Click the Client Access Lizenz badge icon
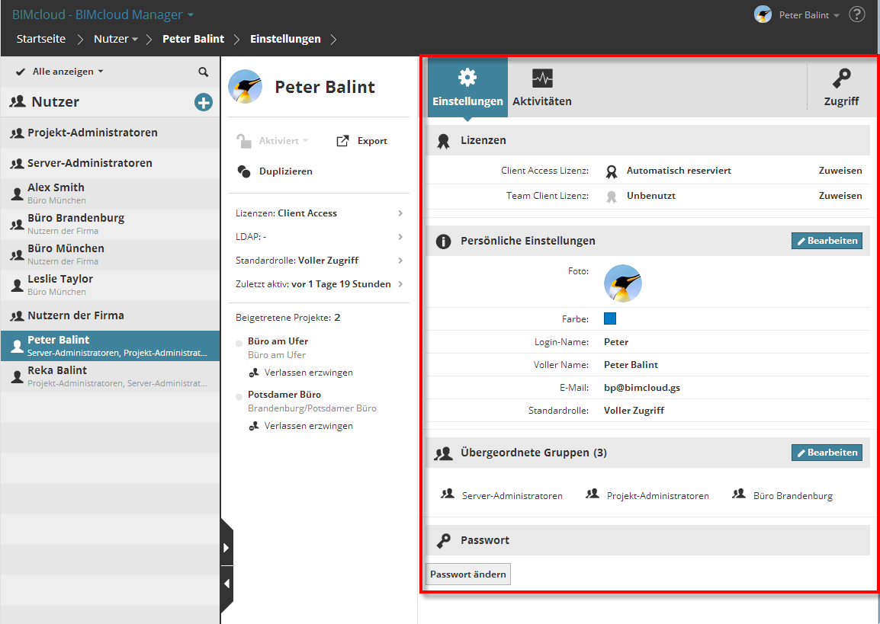Image resolution: width=880 pixels, height=624 pixels. 611,171
